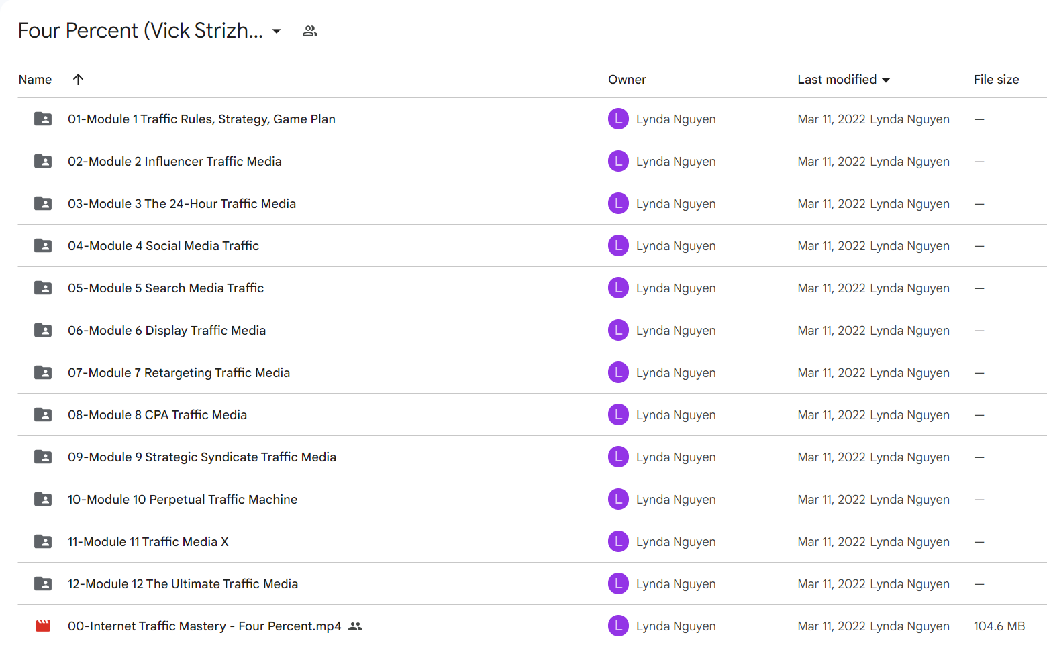Select 03-Module 3 The 24-Hour Traffic Media
1047x668 pixels.
pos(182,204)
